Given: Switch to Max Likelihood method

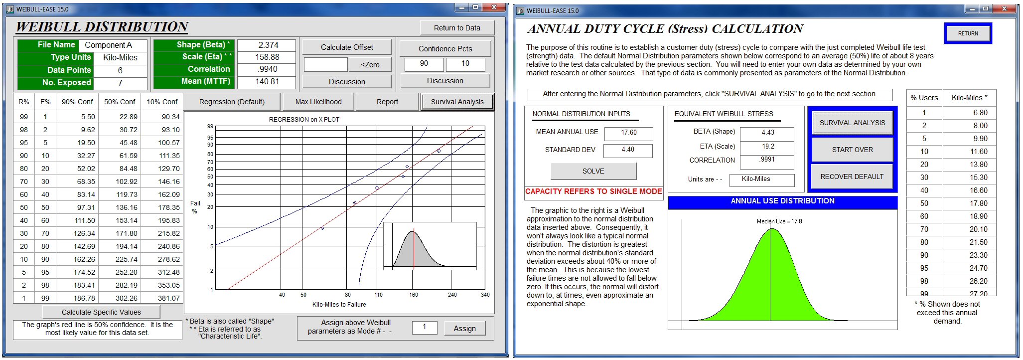Looking at the screenshot, I should click(318, 102).
